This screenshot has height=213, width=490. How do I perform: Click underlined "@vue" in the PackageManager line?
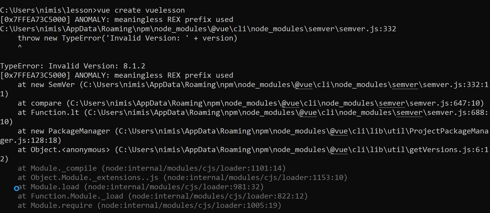[x=339, y=131]
